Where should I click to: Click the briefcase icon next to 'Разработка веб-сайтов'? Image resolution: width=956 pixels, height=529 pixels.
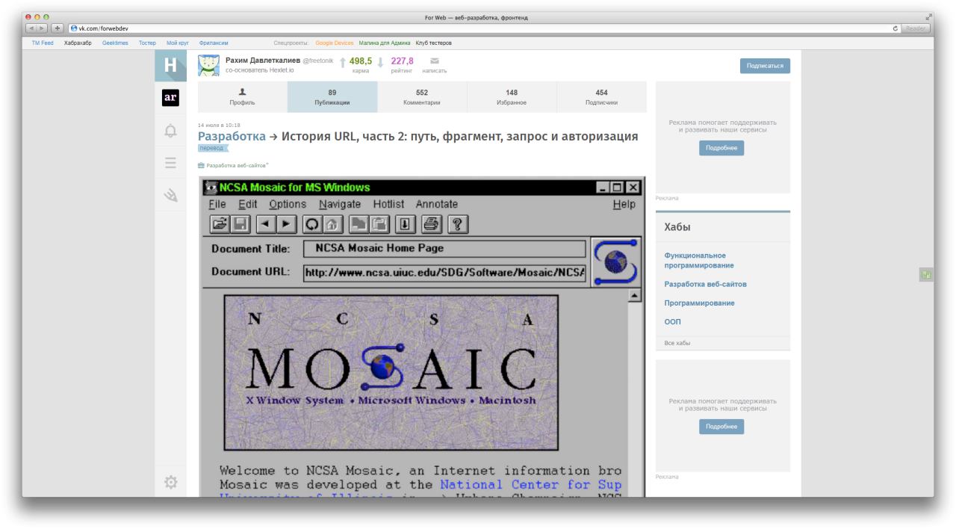201,165
